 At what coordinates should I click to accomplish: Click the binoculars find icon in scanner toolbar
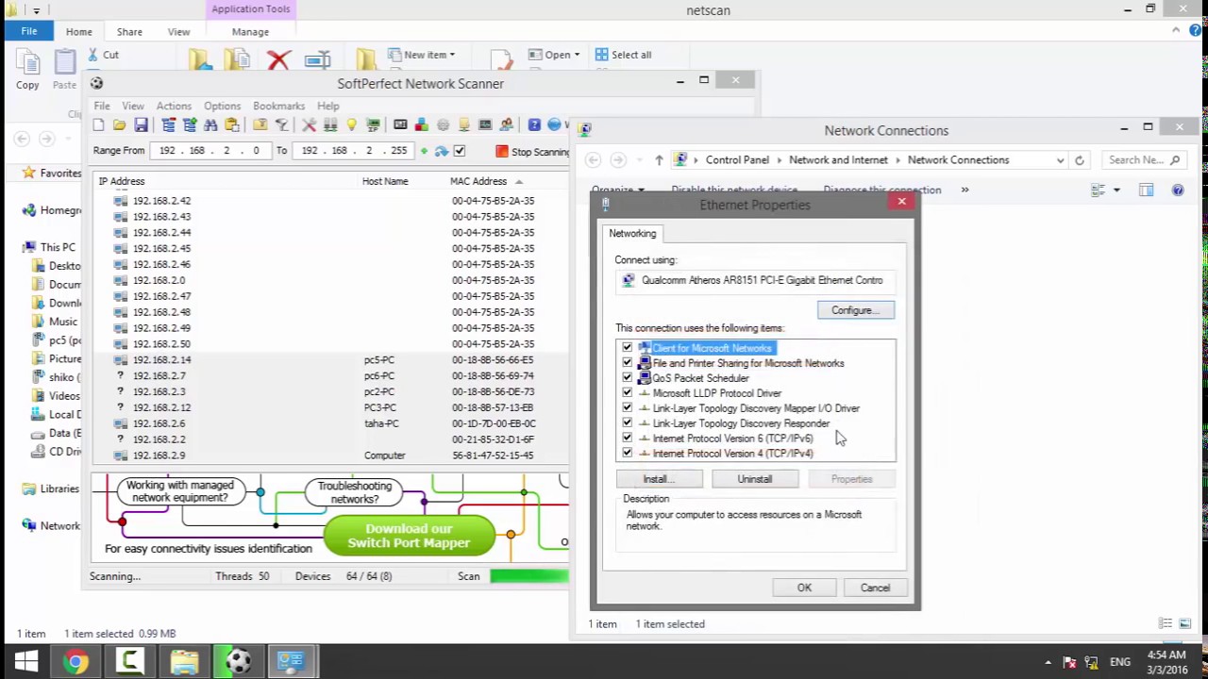pyautogui.click(x=210, y=125)
